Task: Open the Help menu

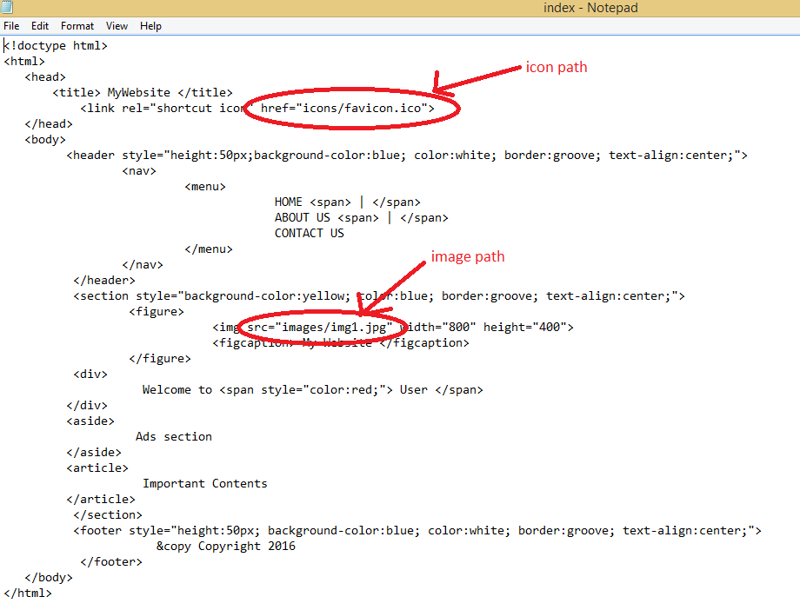Action: (x=150, y=25)
